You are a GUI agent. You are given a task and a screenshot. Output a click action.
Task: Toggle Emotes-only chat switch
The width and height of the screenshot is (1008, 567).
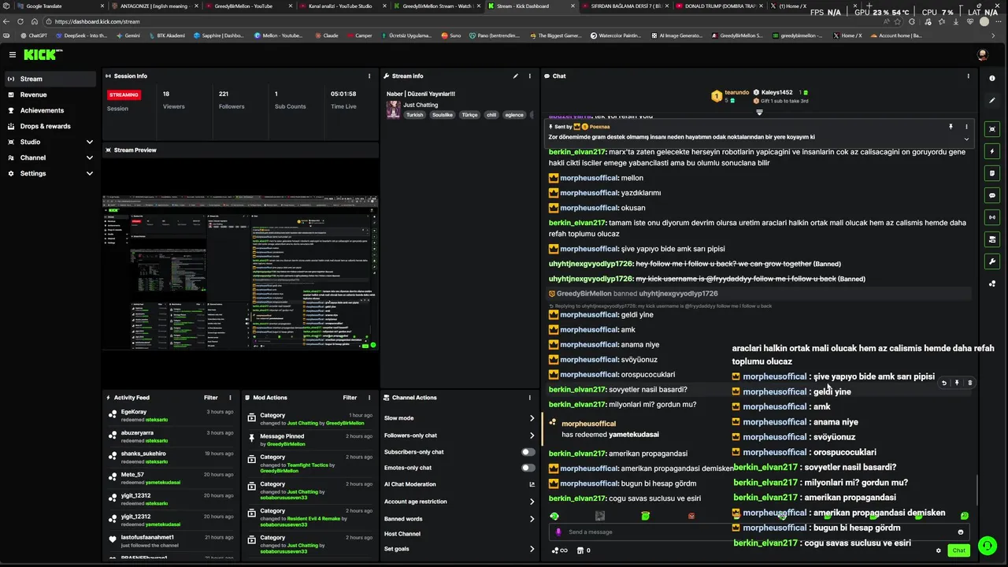tap(528, 468)
